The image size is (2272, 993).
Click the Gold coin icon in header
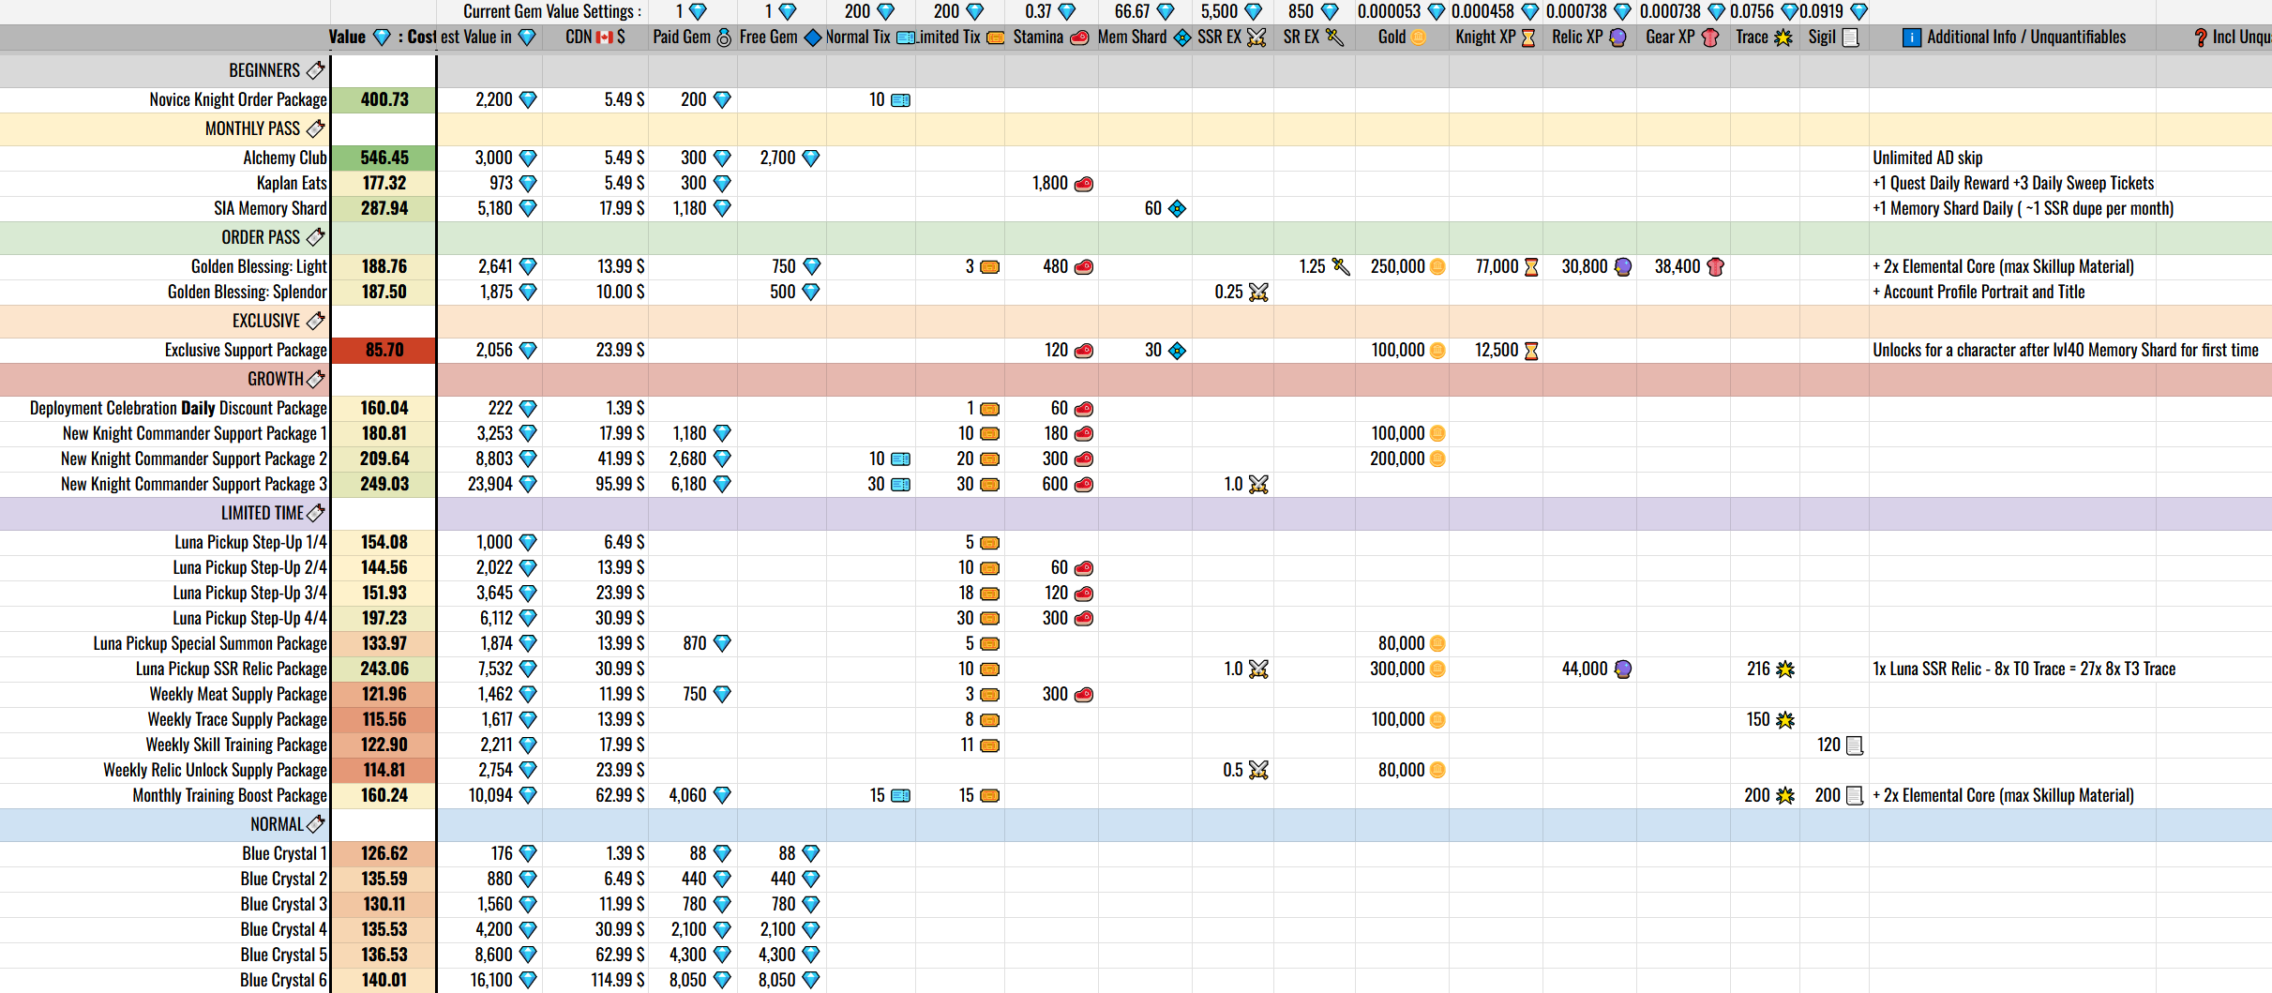coord(1418,38)
